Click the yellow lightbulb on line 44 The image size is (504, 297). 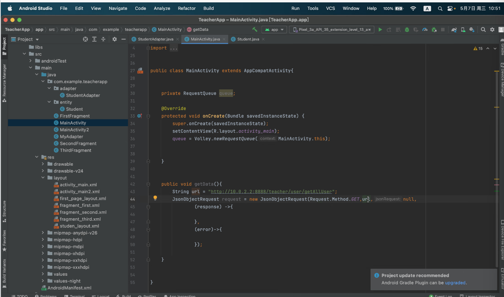click(155, 199)
